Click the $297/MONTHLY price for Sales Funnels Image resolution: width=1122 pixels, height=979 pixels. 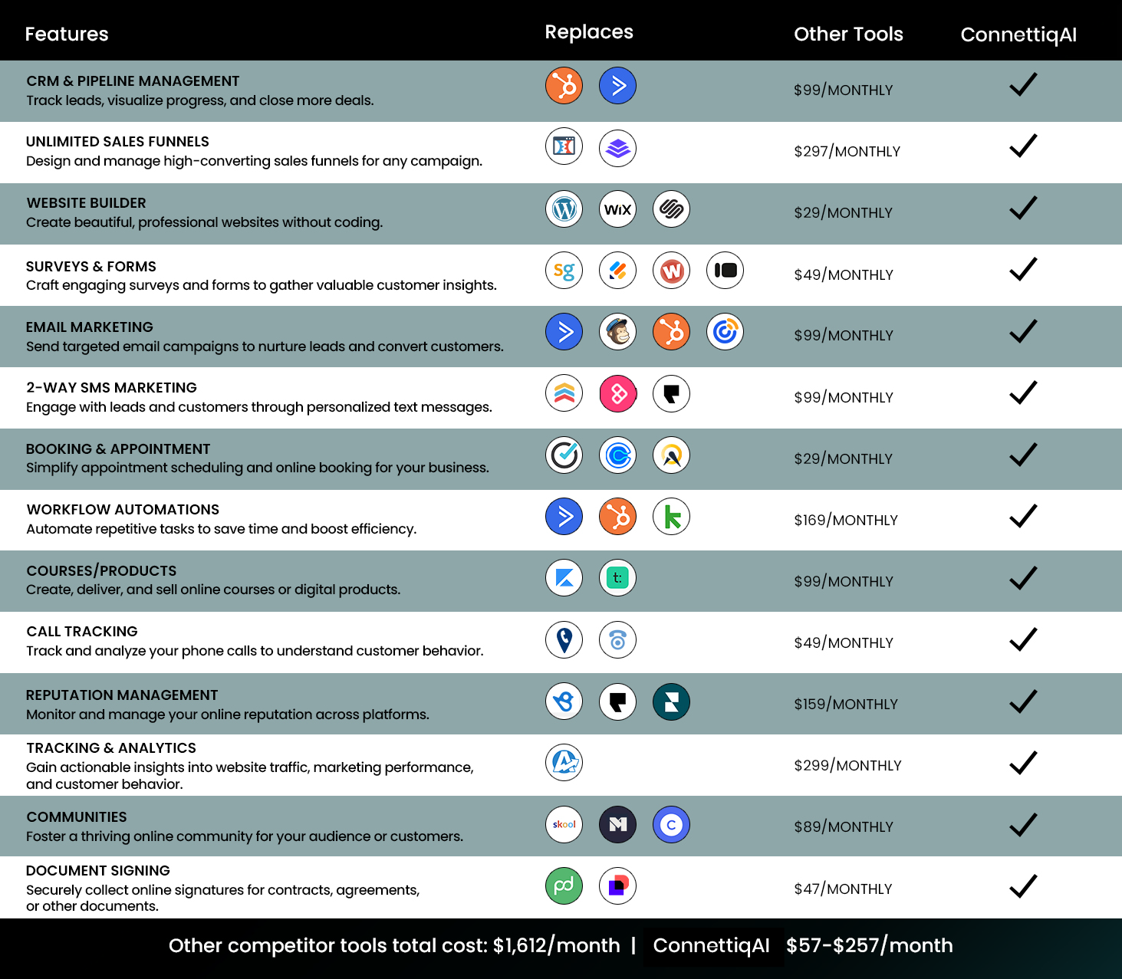(x=847, y=152)
